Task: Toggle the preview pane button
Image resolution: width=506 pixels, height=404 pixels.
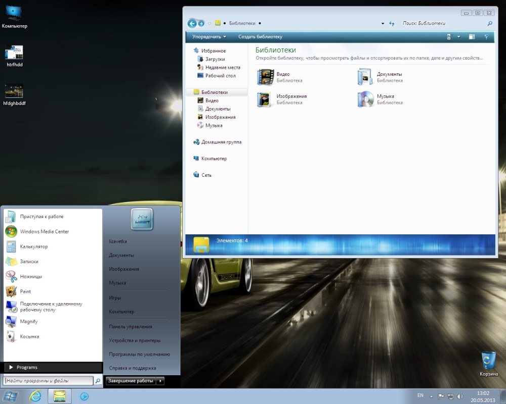Action: 472,37
